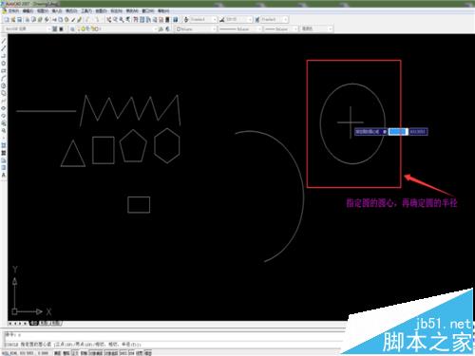475x356 pixels.
Task: Toggle Polar tracking (极轴) in status bar
Action: 84,353
